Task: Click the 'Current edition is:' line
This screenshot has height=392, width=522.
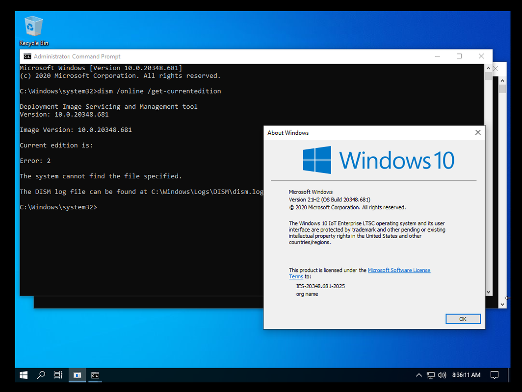Action: (x=56, y=146)
